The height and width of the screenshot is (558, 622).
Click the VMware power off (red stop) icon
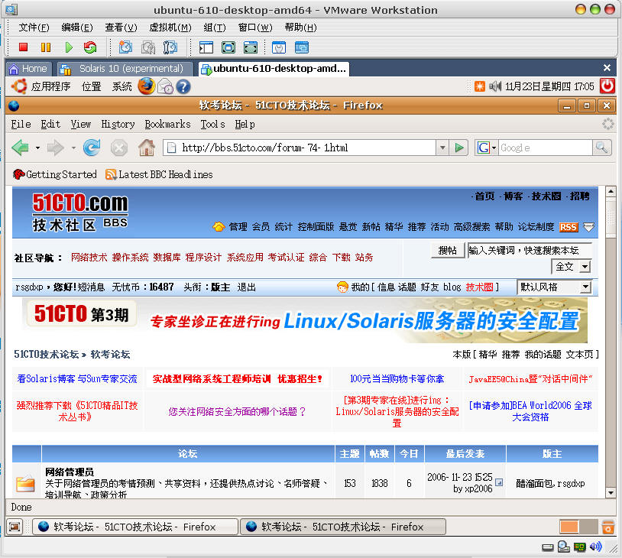pos(24,47)
